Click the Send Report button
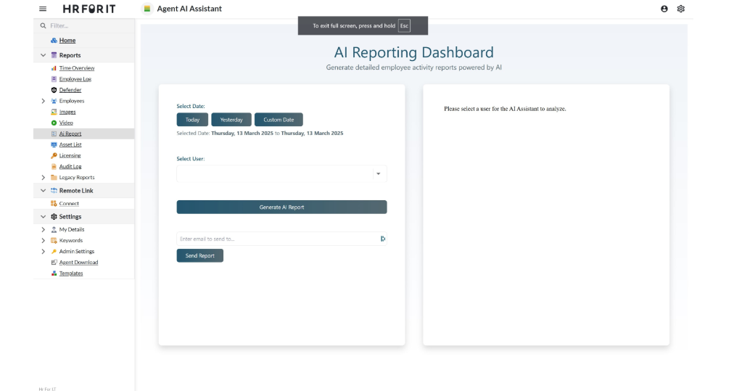Image resolution: width=734 pixels, height=391 pixels. pos(200,255)
